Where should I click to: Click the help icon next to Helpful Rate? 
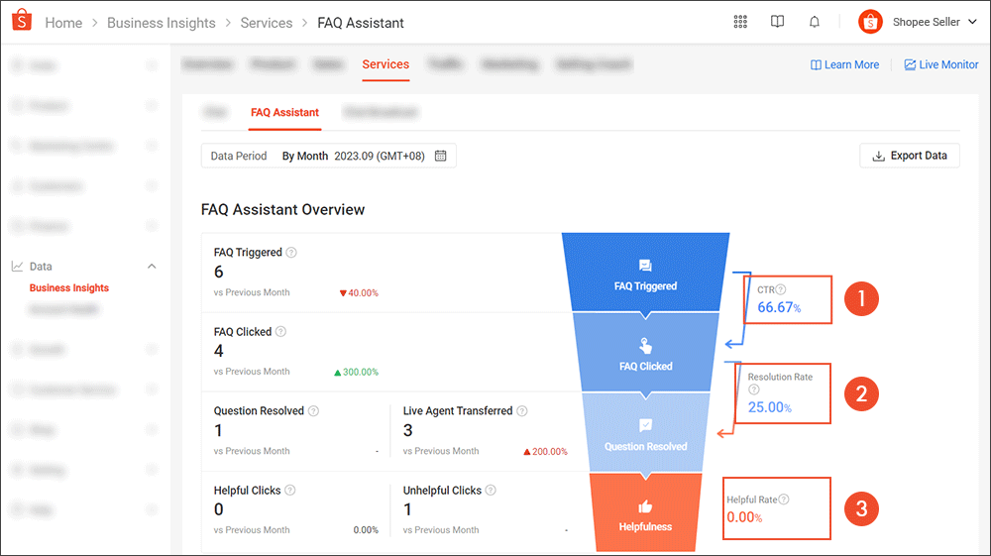[x=784, y=500]
